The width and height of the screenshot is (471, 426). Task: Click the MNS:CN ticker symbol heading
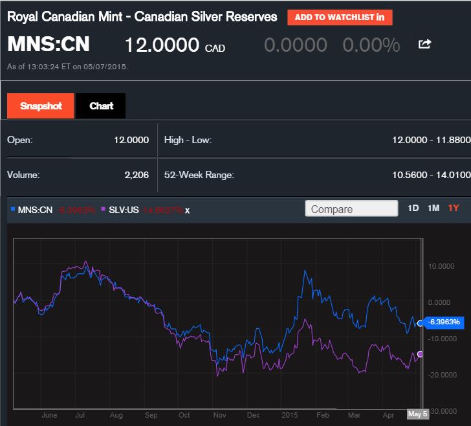tap(49, 44)
